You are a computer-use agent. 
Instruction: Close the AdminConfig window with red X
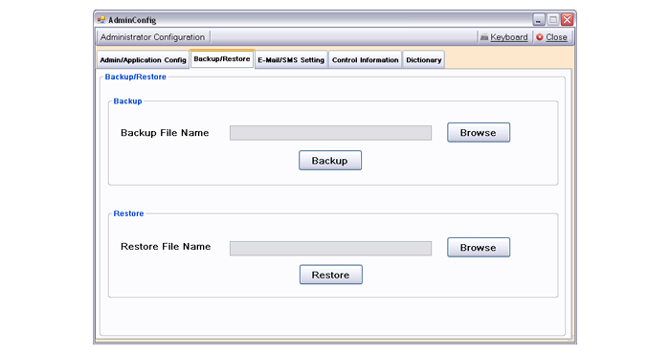tap(567, 20)
